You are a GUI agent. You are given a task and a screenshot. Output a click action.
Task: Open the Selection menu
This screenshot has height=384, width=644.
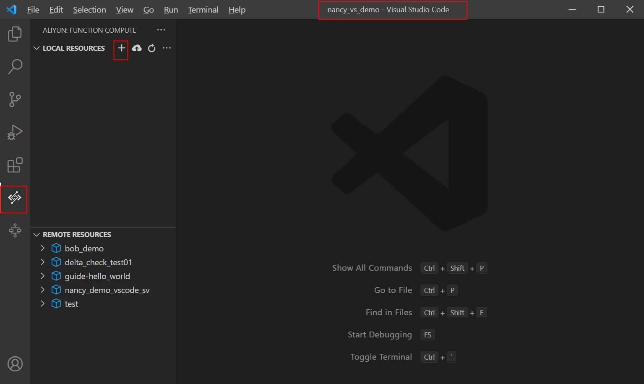click(x=89, y=10)
